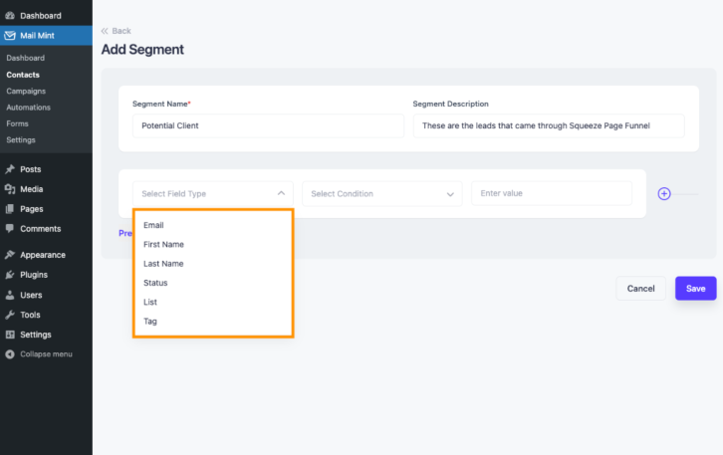Click the Select Condition chevron arrow
Viewport: 723px width, 455px height.
point(450,194)
